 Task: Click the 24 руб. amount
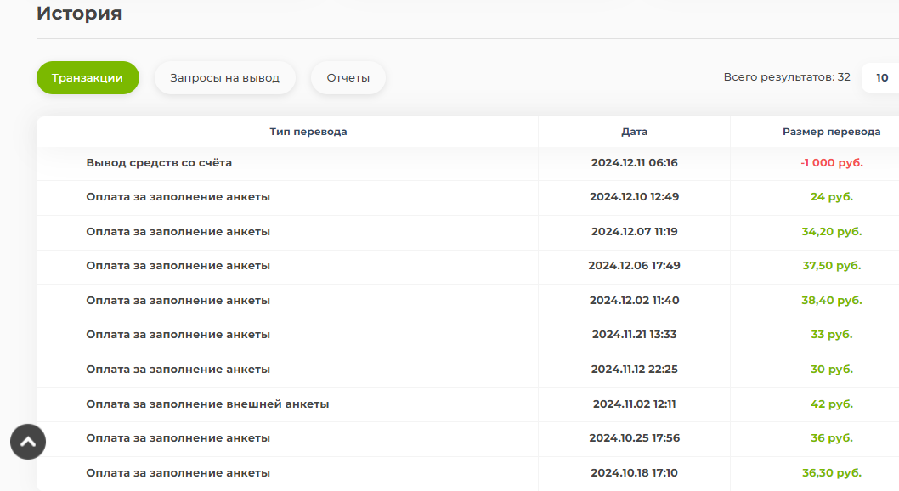coord(831,196)
